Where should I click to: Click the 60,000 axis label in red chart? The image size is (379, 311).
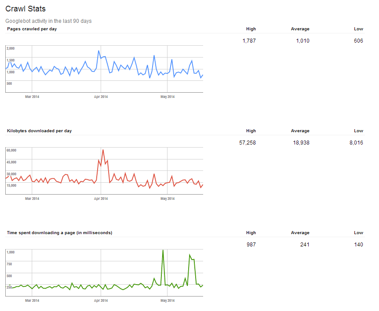click(11, 150)
